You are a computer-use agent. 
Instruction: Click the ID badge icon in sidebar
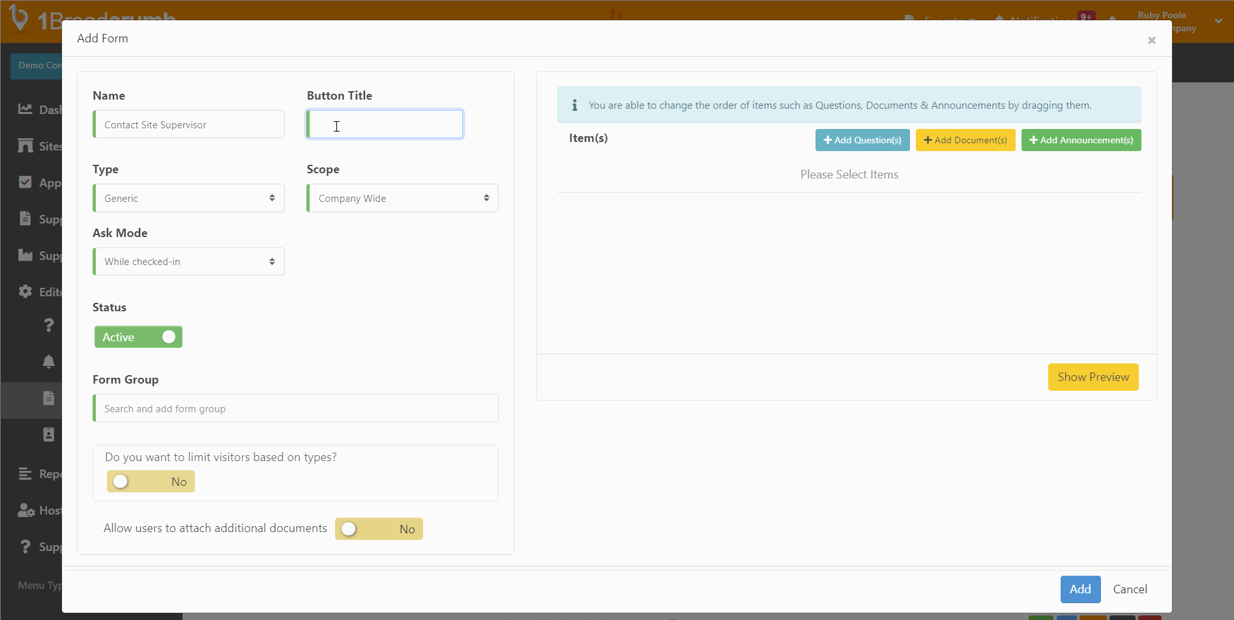coord(49,434)
